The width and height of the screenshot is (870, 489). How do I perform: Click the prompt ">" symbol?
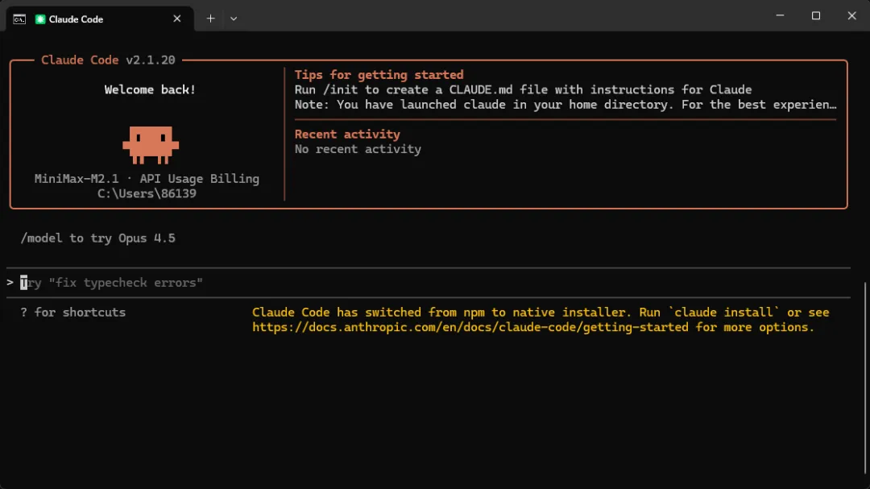10,283
